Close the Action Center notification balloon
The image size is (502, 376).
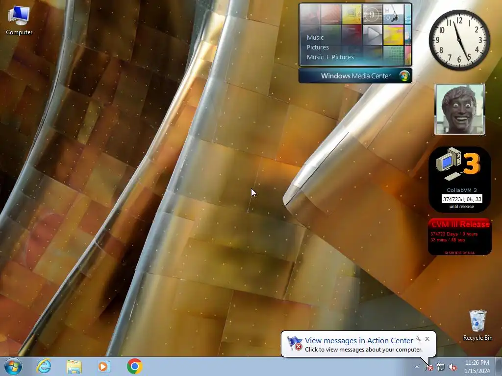pyautogui.click(x=427, y=339)
